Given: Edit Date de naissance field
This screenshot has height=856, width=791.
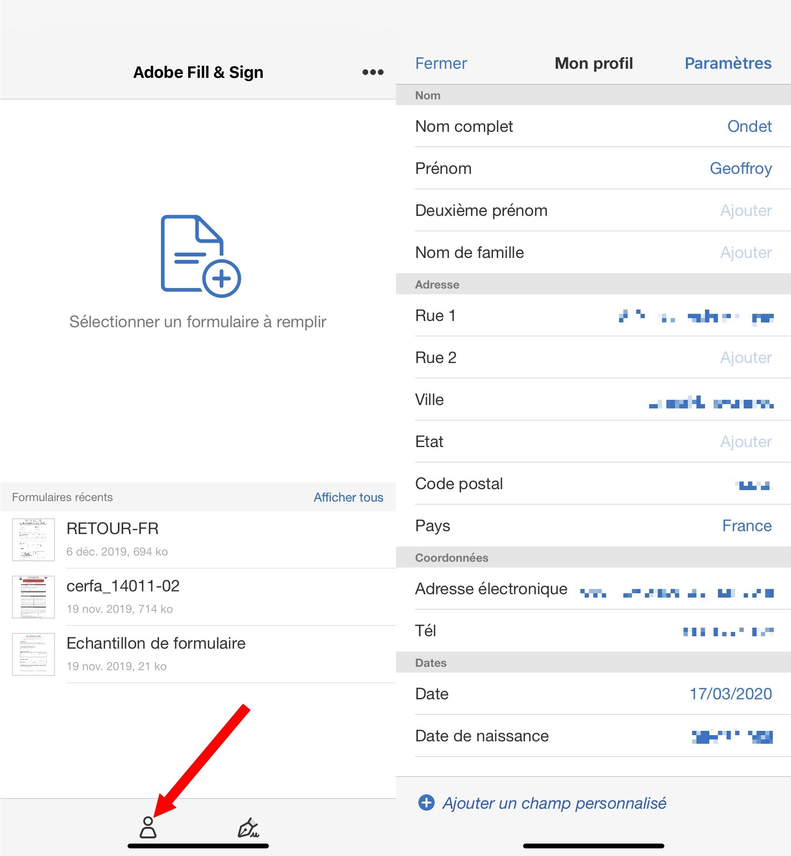Looking at the screenshot, I should point(593,736).
